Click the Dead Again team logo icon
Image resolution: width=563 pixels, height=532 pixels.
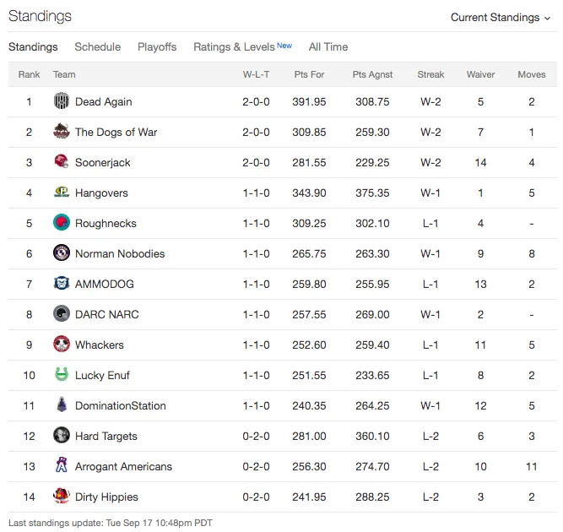62,100
